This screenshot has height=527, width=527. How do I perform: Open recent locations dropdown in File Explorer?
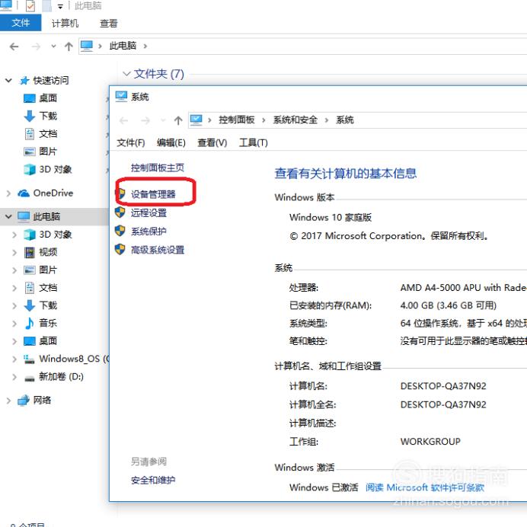click(x=53, y=46)
